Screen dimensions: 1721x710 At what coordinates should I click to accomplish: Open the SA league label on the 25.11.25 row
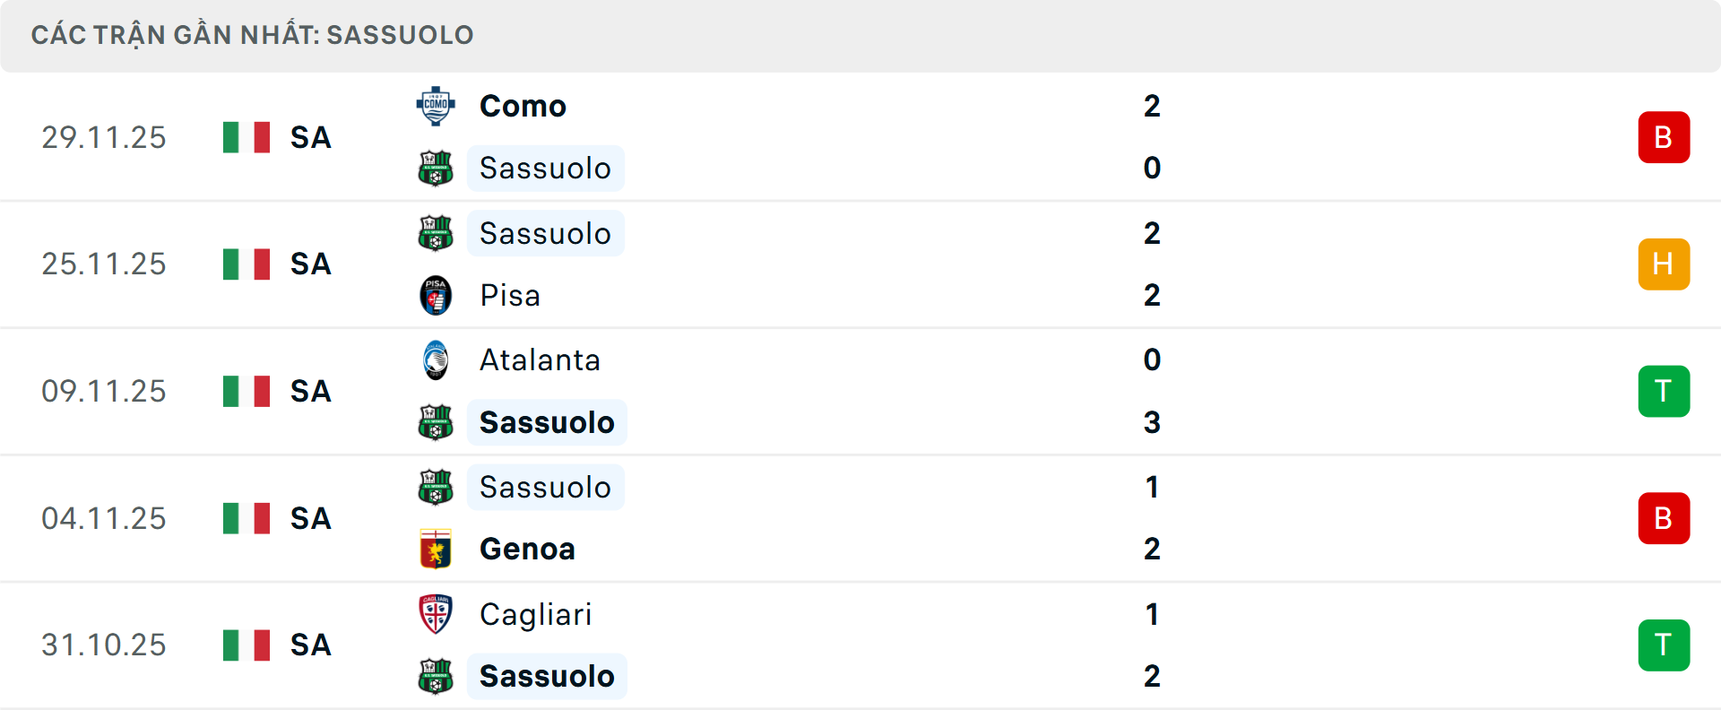[x=309, y=264]
